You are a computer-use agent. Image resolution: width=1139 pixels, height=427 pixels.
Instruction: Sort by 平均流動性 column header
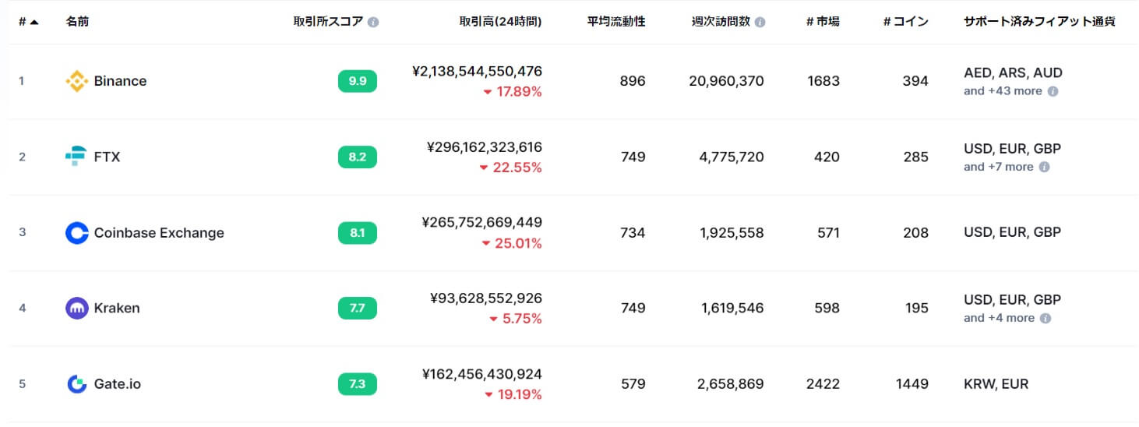pyautogui.click(x=616, y=22)
